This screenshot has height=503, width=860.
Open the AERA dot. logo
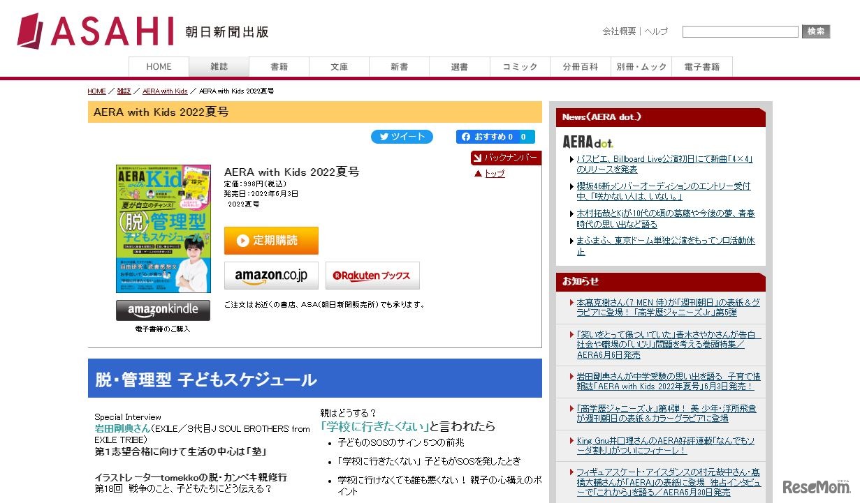[x=588, y=142]
